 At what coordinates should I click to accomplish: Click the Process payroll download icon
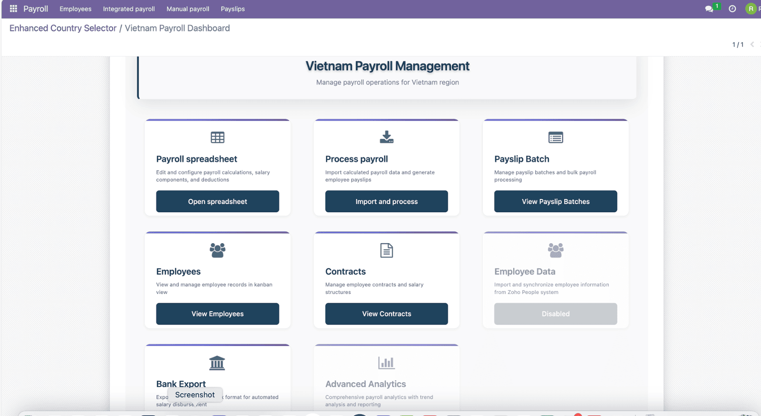[386, 137]
